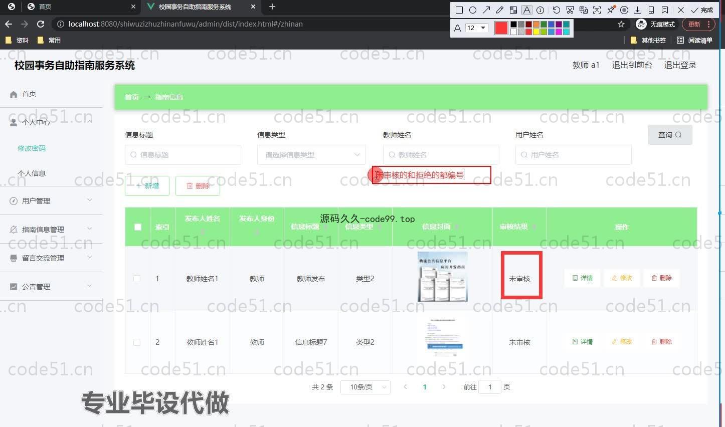
Task: Focus the 信息标题 search field
Action: tap(183, 155)
